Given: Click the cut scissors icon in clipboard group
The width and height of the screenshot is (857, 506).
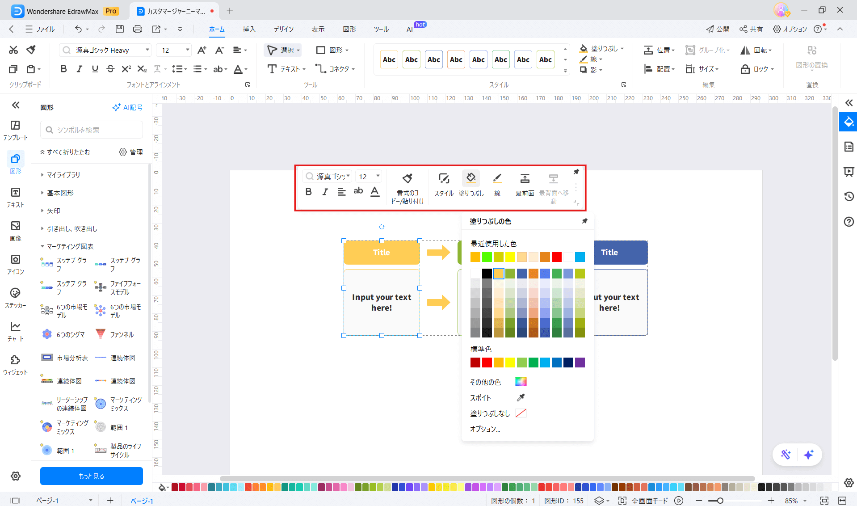Looking at the screenshot, I should pos(13,50).
